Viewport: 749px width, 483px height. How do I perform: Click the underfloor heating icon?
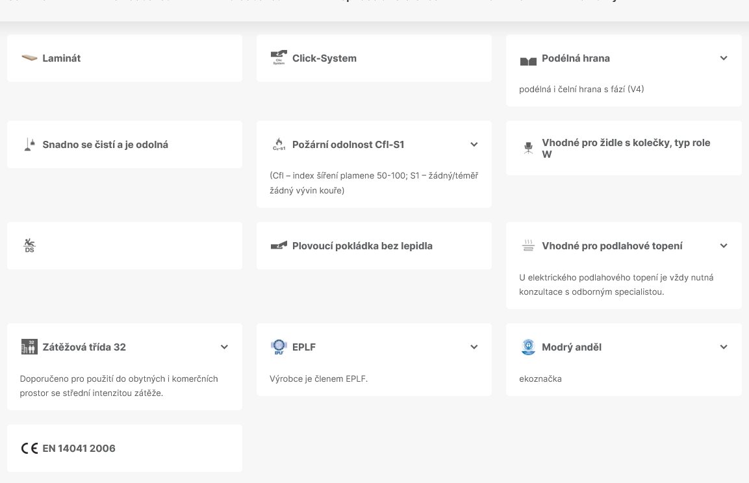click(528, 246)
